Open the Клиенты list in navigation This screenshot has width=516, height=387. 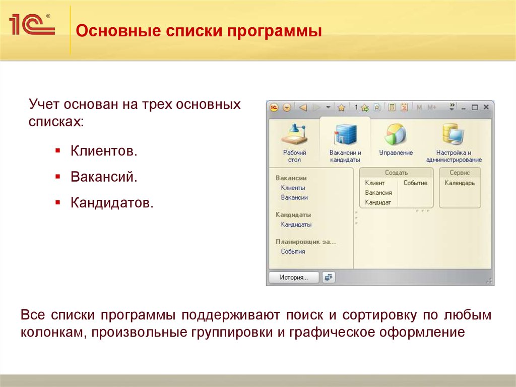[x=293, y=188]
